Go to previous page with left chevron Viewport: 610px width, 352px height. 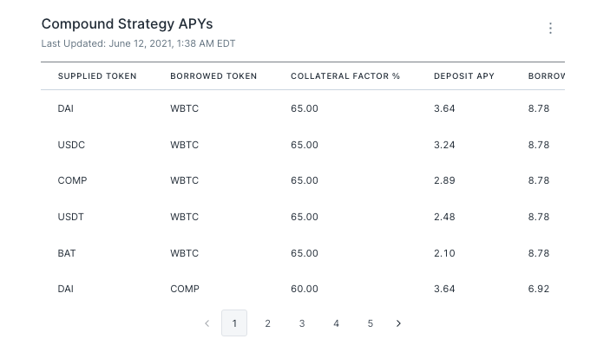pos(207,323)
